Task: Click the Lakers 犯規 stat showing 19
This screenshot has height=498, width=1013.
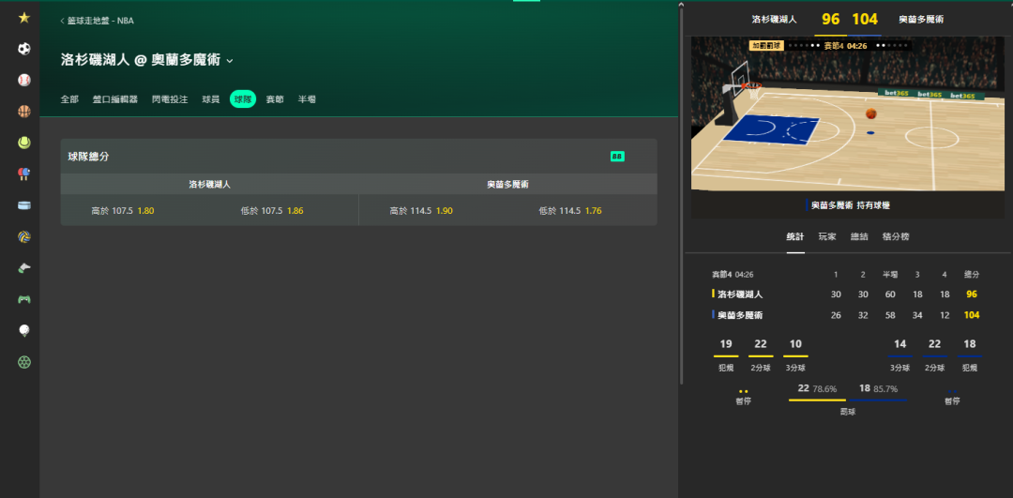Action: tap(725, 354)
